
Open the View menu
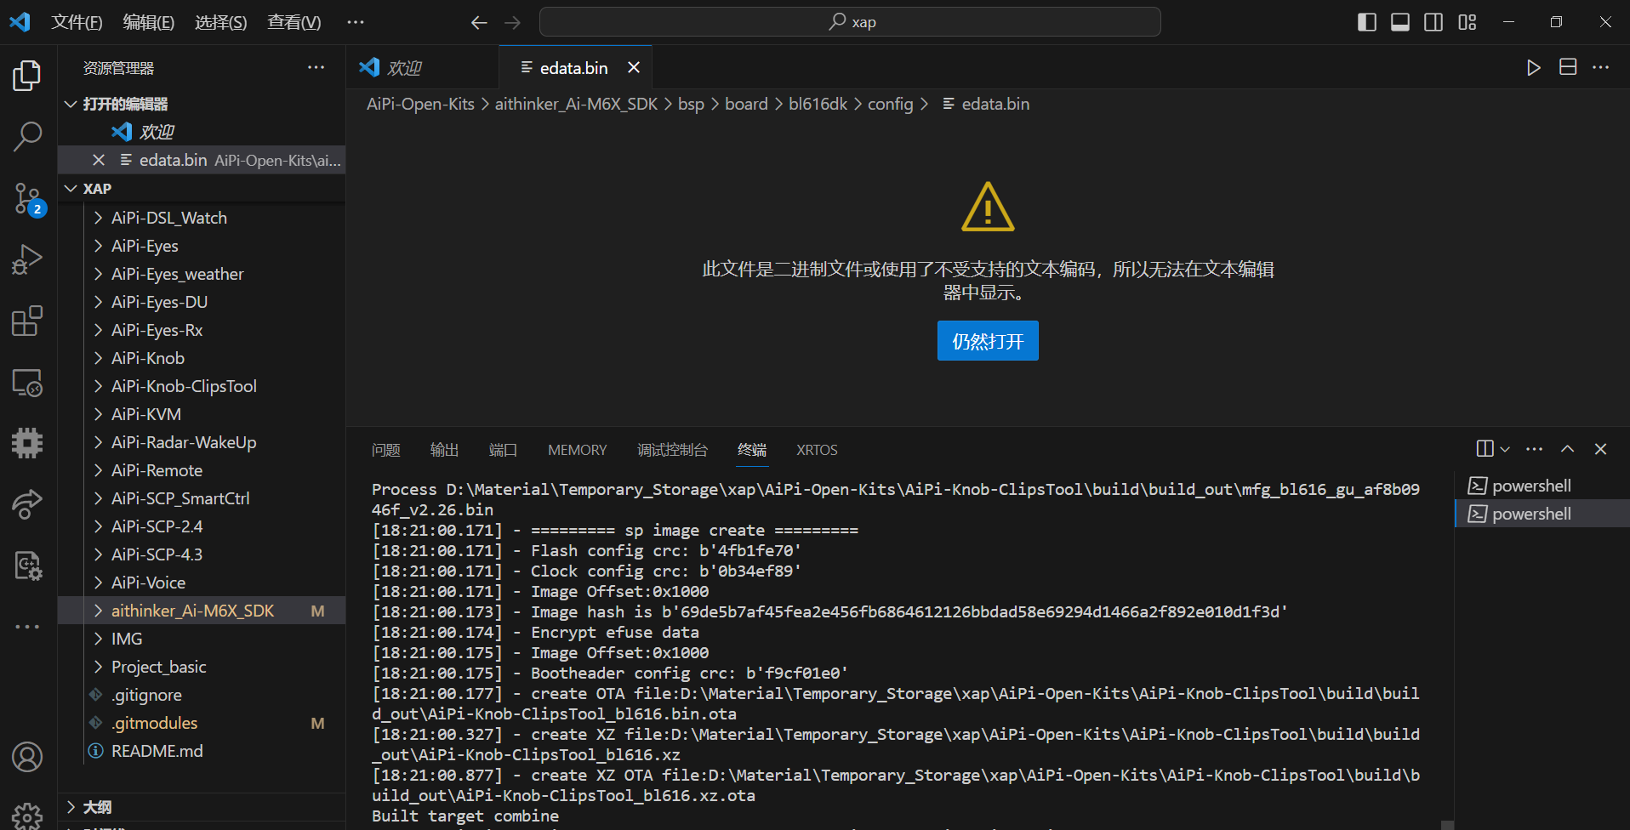coord(294,22)
